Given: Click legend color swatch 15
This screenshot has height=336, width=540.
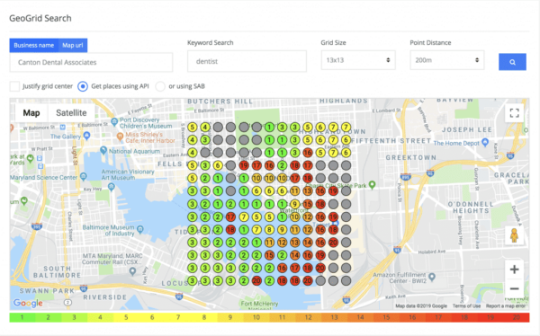Looking at the screenshot, I should pos(386,317).
